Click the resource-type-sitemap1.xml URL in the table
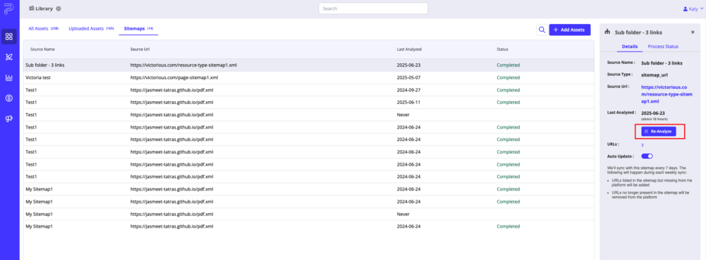Image resolution: width=706 pixels, height=260 pixels. click(x=183, y=65)
